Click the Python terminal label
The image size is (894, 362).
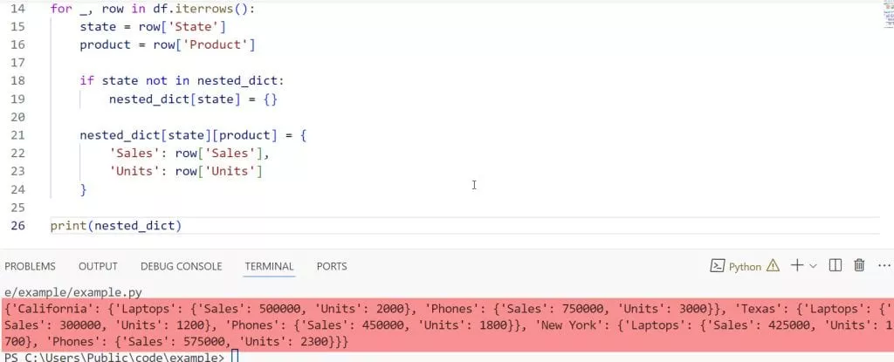[x=745, y=267]
